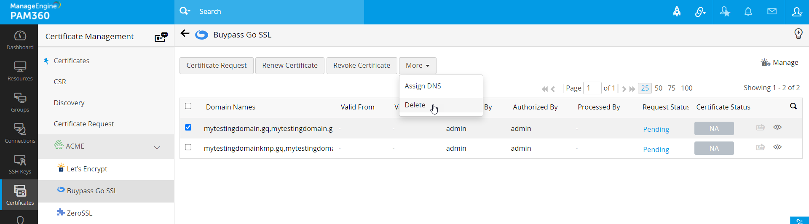Click the Revoke Certificate button

click(x=362, y=66)
